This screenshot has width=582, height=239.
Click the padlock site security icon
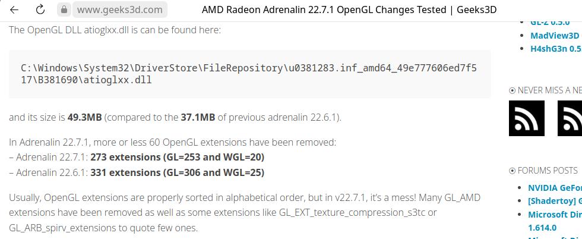pyautogui.click(x=65, y=10)
